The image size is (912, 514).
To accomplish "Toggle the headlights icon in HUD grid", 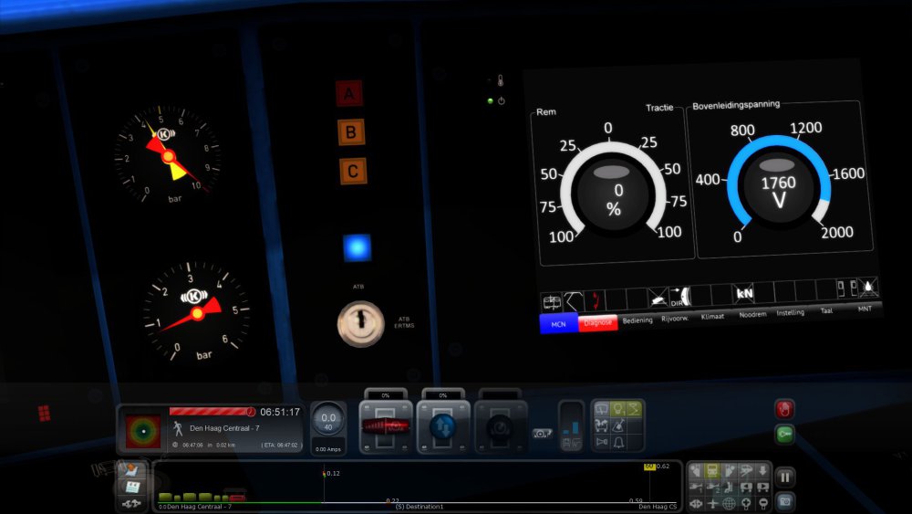I will coord(617,408).
